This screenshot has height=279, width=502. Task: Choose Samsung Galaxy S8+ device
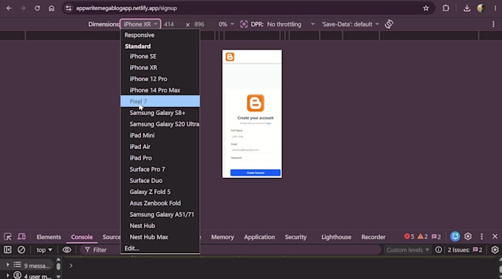pos(160,113)
